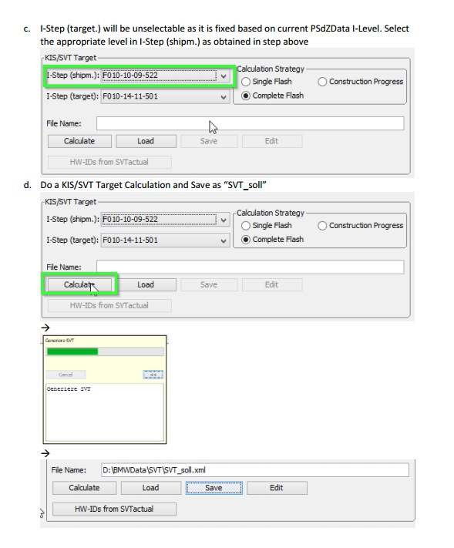Click Cancel in the Generiere SVT dialog

pyautogui.click(x=66, y=375)
